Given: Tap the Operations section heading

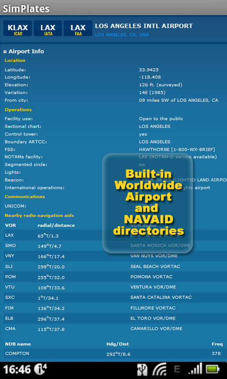Looking at the screenshot, I should [x=18, y=110].
